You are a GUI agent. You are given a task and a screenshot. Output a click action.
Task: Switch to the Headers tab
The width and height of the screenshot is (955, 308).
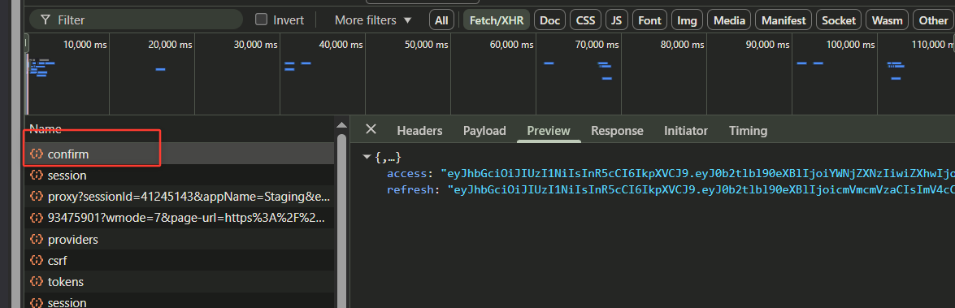[419, 130]
